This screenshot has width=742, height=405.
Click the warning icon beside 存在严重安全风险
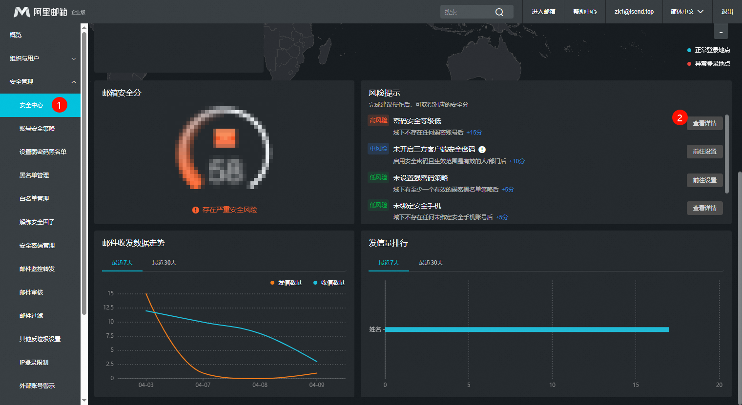195,210
